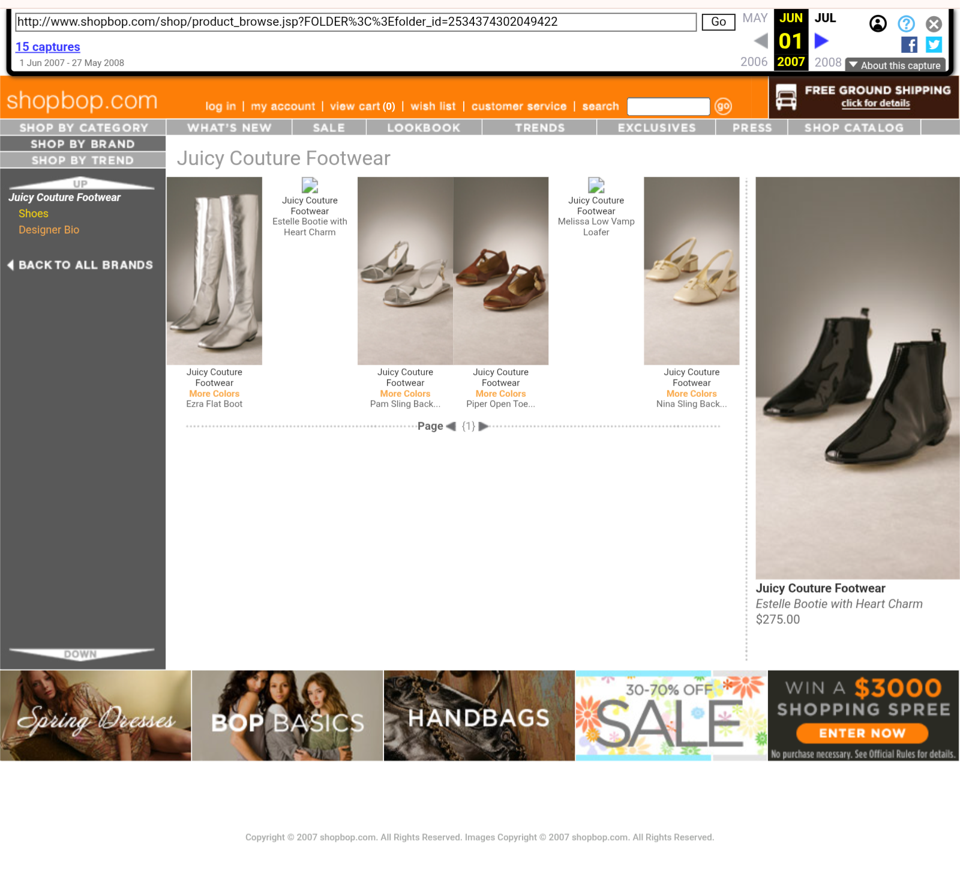960x873 pixels.
Task: Click the orange search 'go' button
Action: tap(723, 106)
